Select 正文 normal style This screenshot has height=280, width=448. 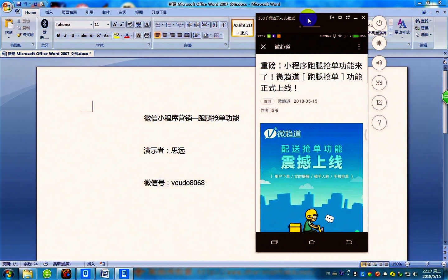pyautogui.click(x=243, y=28)
